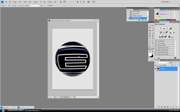Create new snapshot in History panel

point(142,20)
